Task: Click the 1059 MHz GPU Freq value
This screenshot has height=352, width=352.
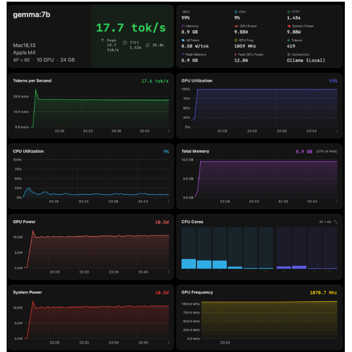Action: point(245,46)
